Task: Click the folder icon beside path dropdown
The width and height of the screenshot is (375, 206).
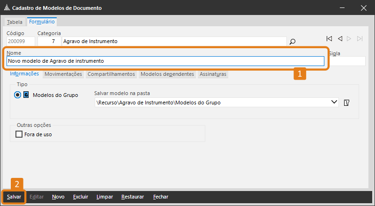Action: 347,103
